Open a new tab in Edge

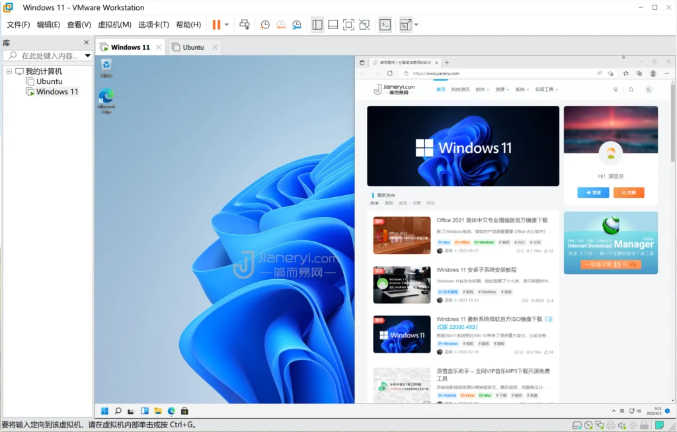[x=447, y=63]
